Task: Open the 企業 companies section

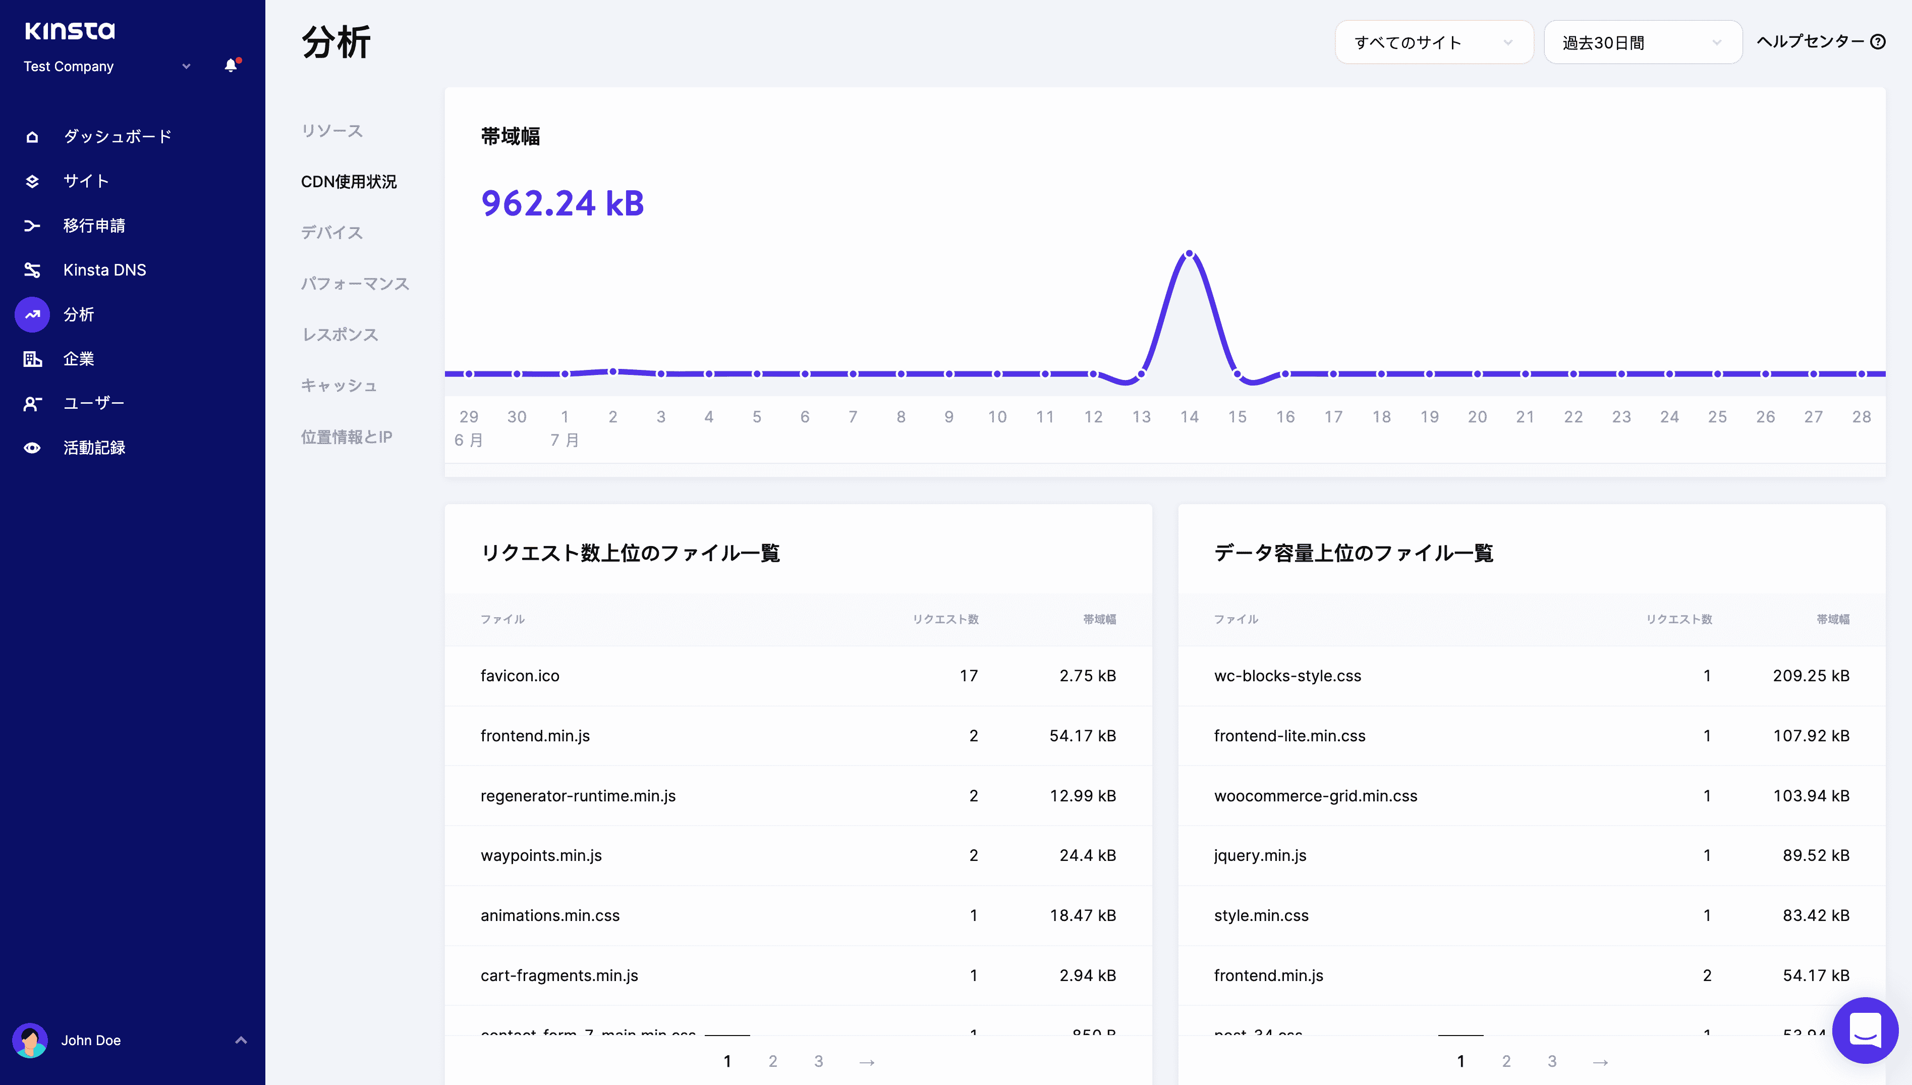Action: pyautogui.click(x=78, y=358)
